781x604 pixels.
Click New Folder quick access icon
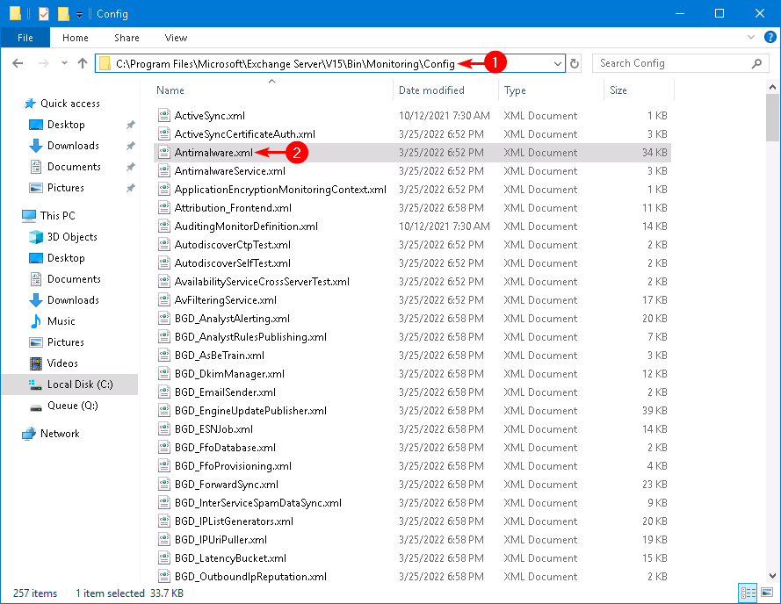(x=63, y=14)
